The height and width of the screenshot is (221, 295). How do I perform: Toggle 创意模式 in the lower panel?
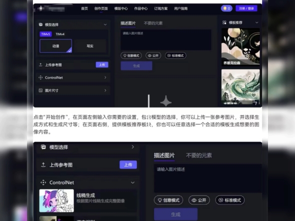click(168, 200)
